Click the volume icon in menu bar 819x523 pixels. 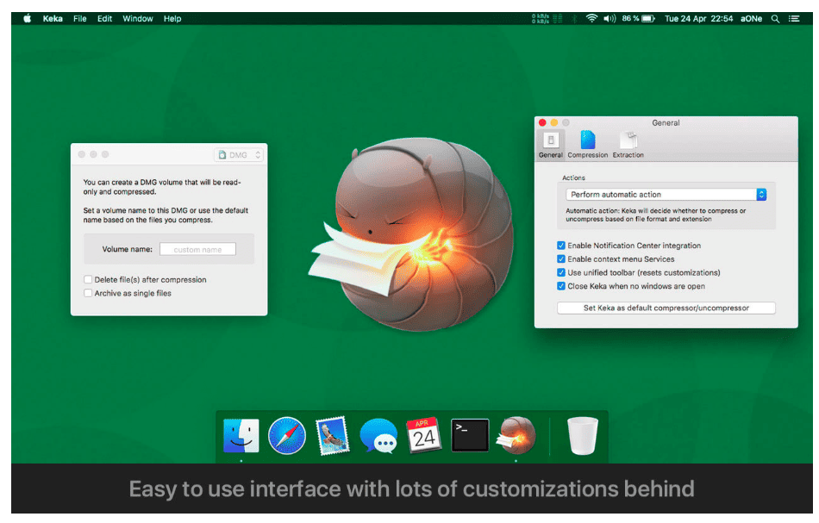(x=610, y=19)
